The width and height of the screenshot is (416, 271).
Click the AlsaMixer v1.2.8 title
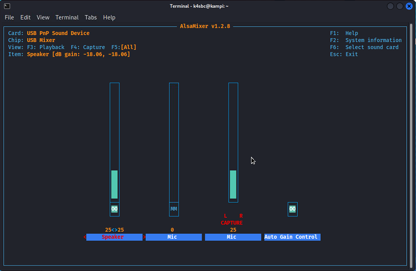click(205, 26)
